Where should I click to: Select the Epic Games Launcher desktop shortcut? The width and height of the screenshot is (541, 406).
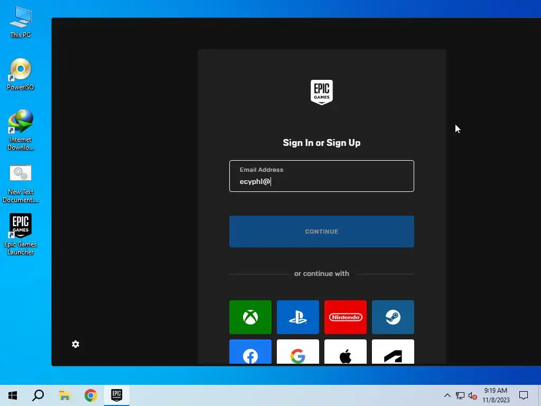(x=21, y=235)
